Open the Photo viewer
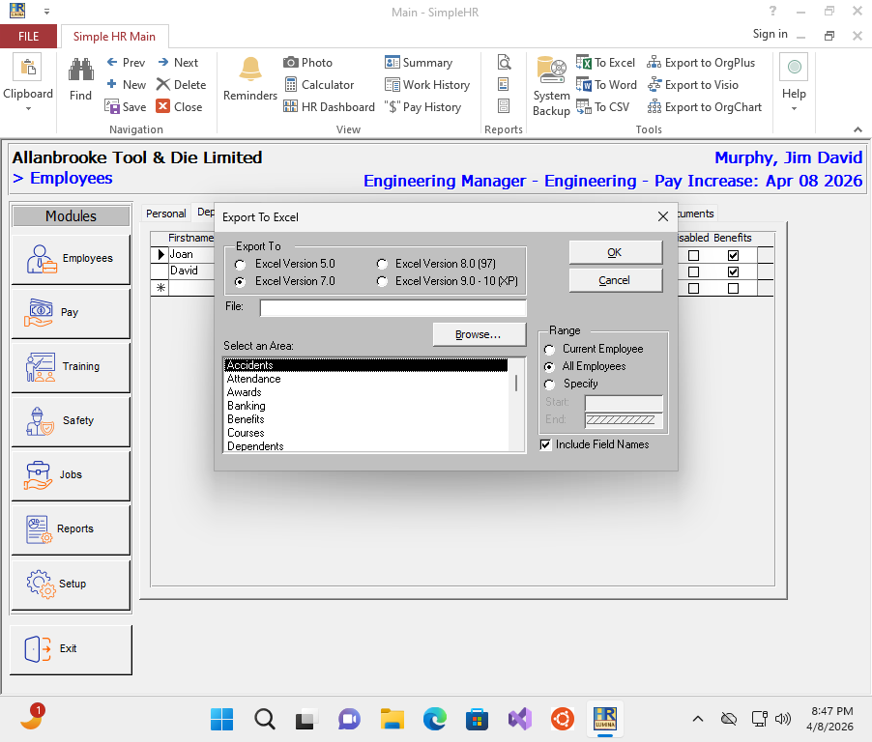The width and height of the screenshot is (872, 742). [307, 63]
